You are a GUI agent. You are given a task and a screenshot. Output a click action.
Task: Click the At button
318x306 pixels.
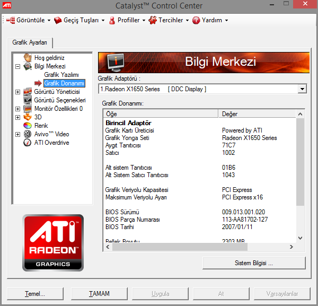point(221,294)
